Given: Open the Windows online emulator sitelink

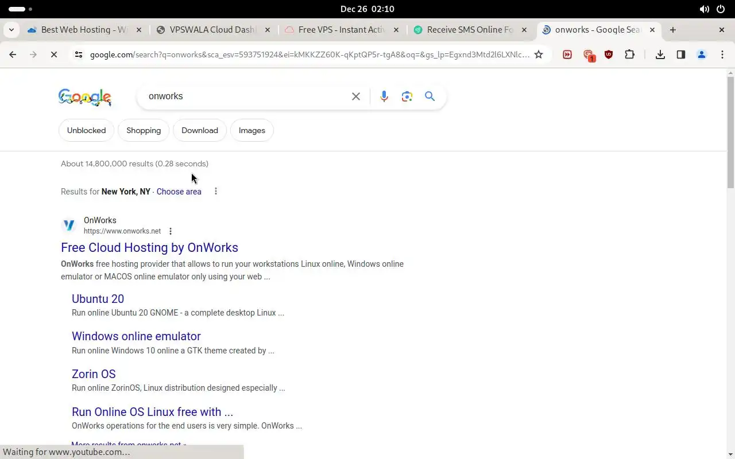Looking at the screenshot, I should pyautogui.click(x=136, y=336).
